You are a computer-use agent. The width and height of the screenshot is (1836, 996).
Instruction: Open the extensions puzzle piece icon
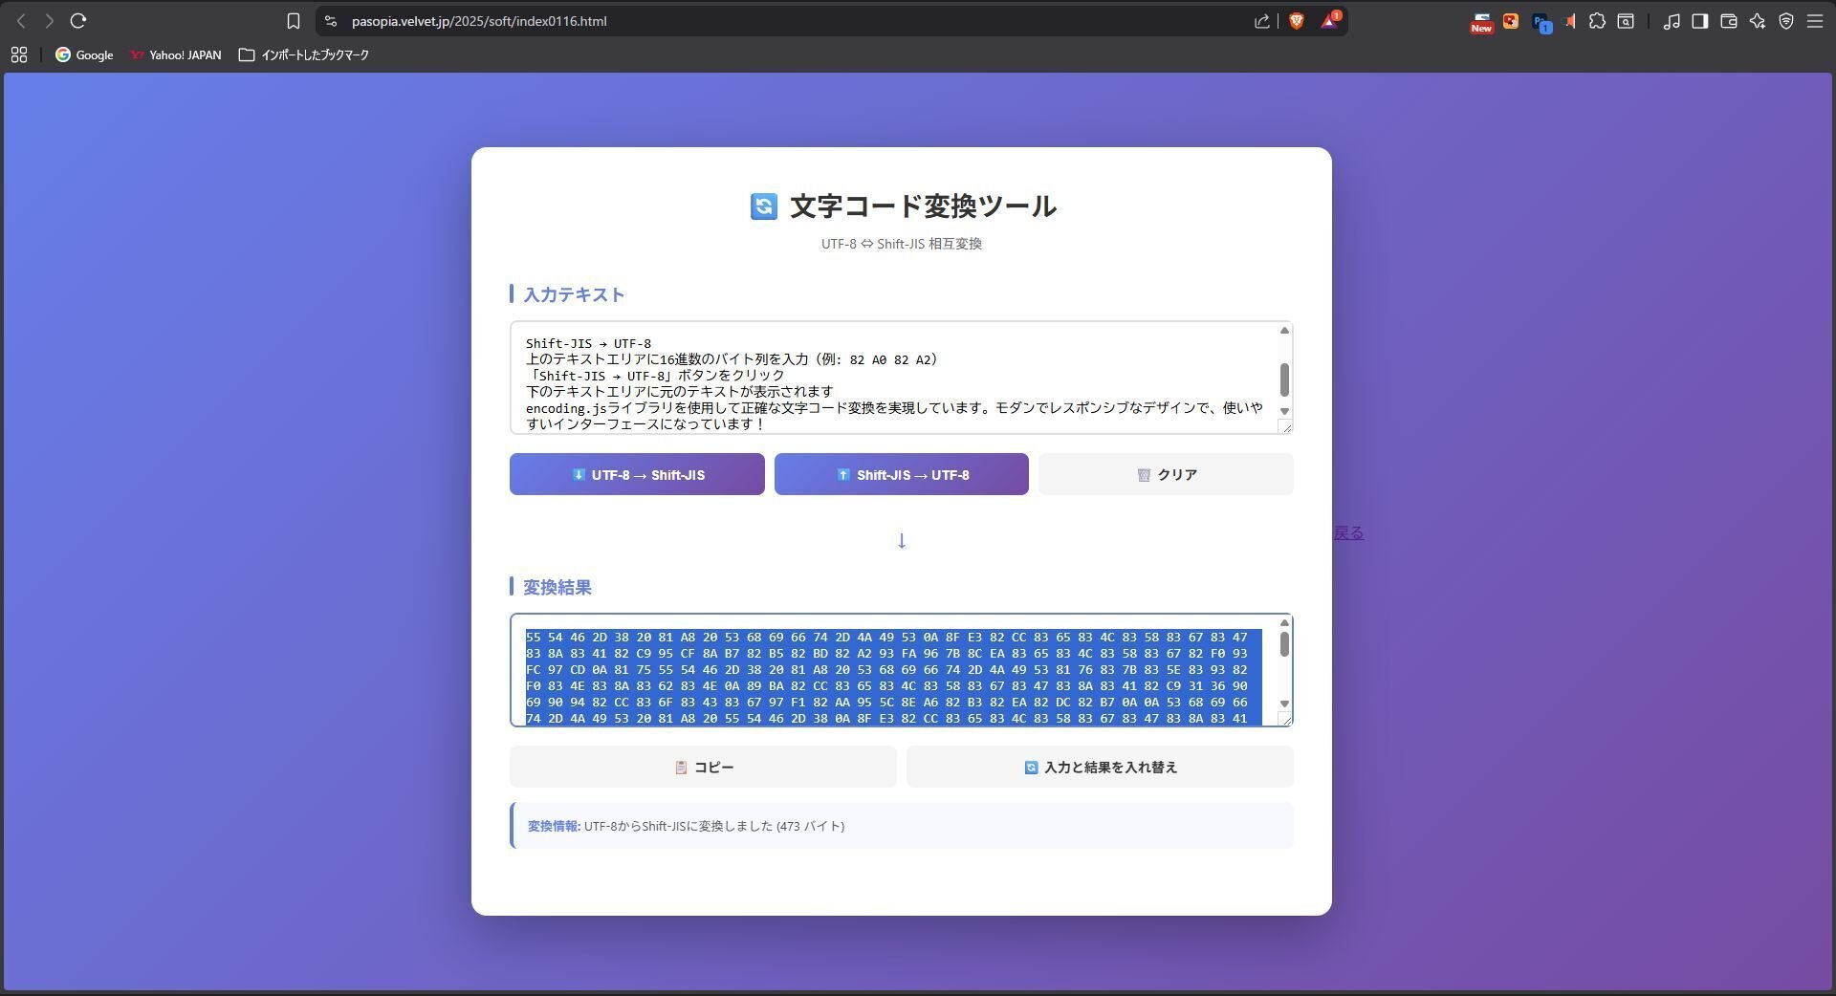(x=1597, y=21)
